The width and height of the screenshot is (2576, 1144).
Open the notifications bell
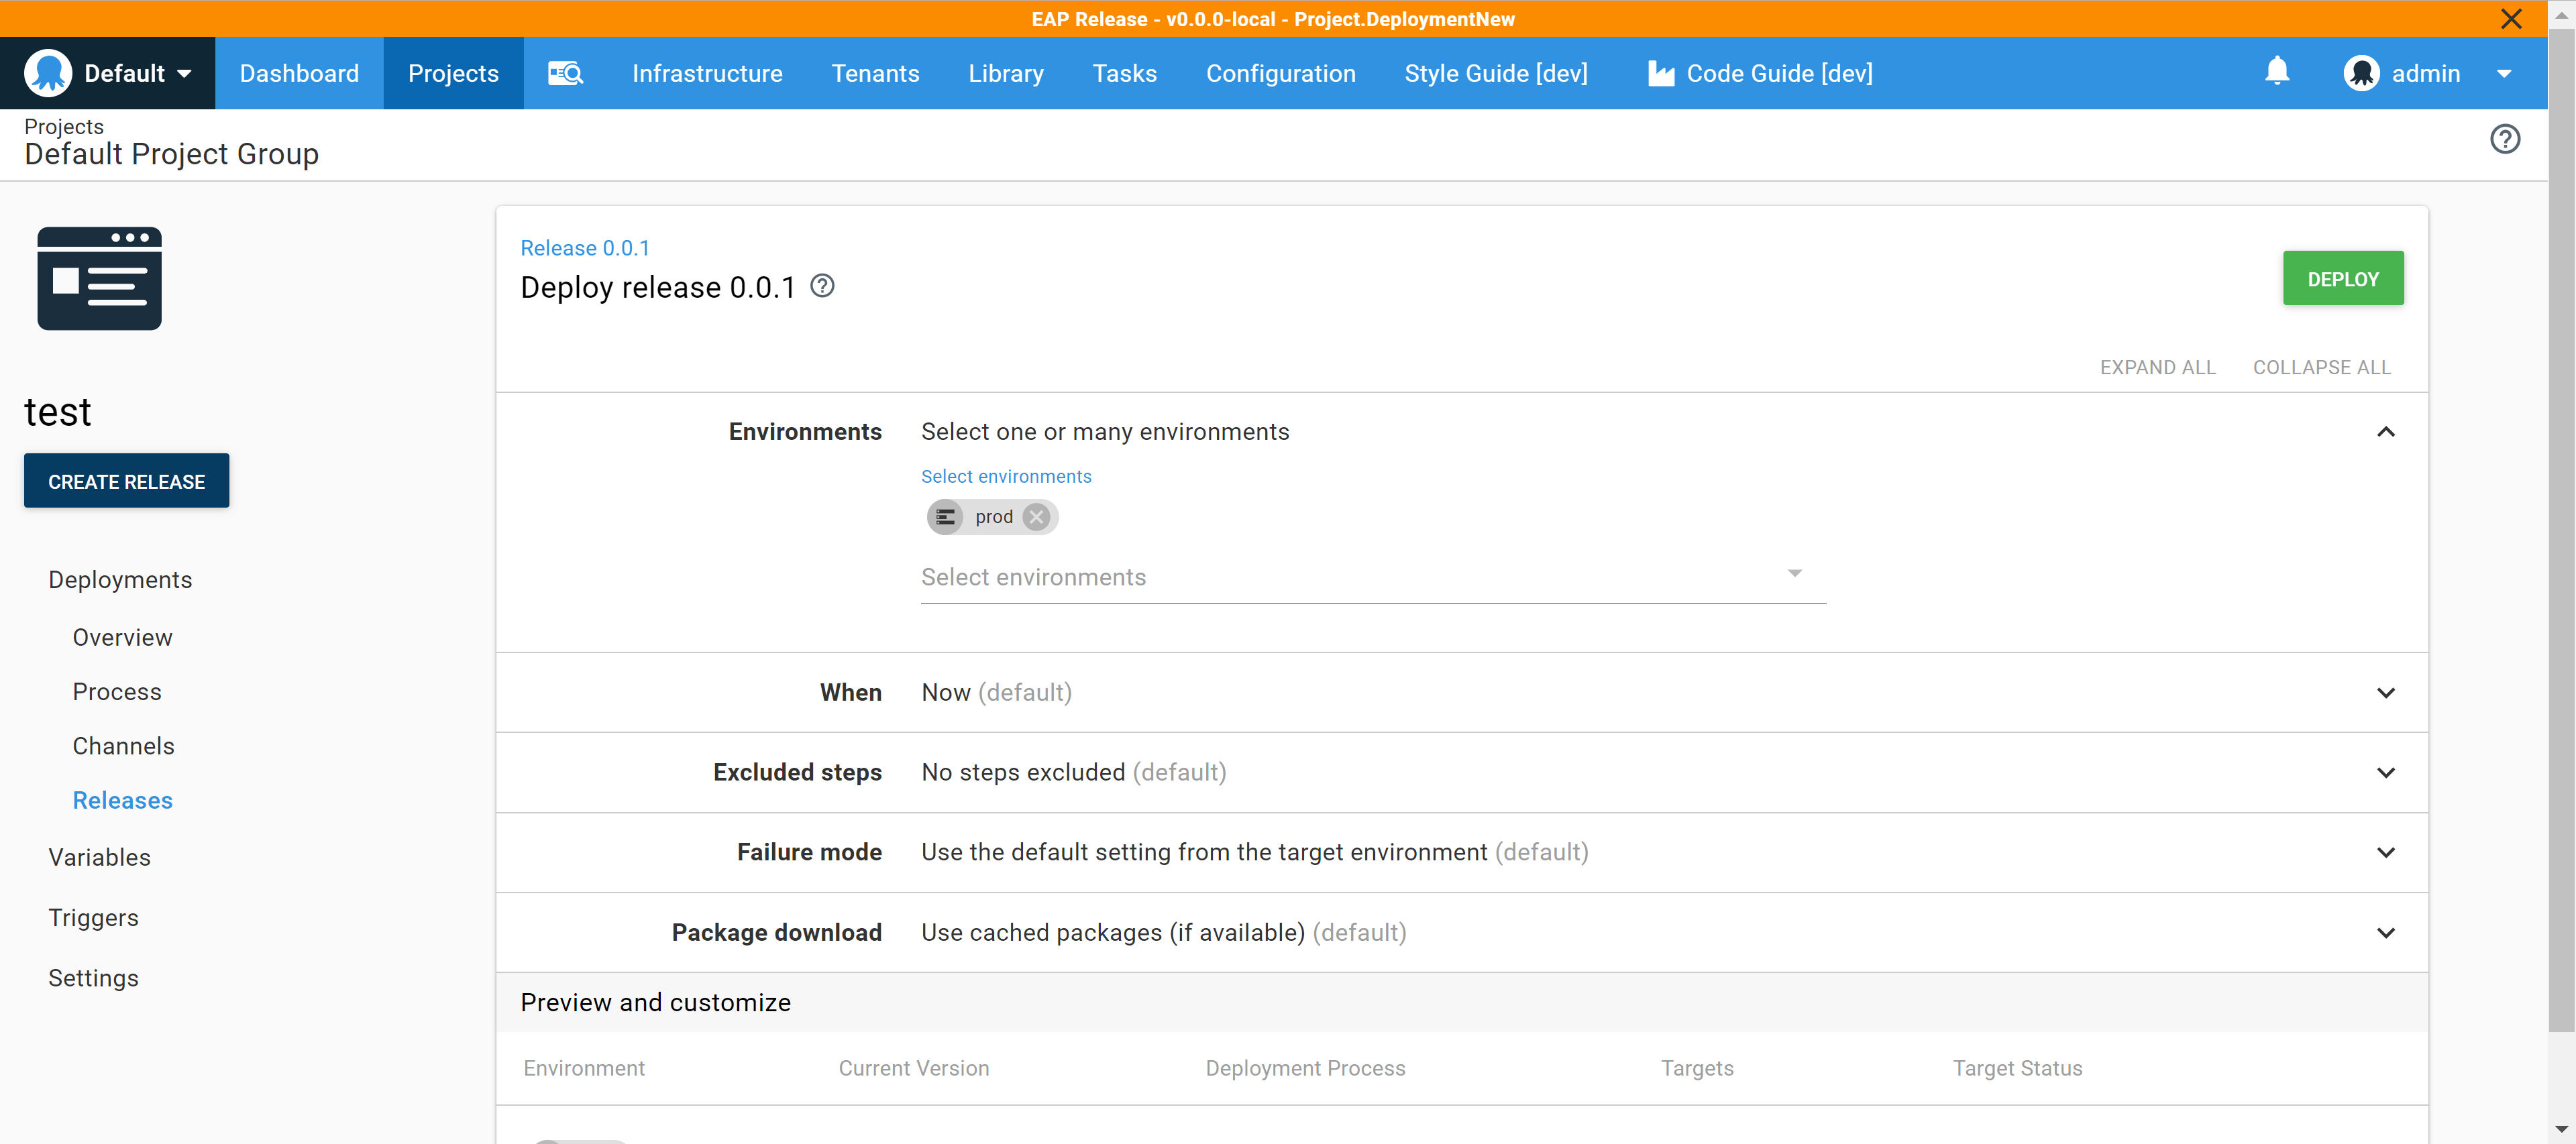[x=2277, y=71]
